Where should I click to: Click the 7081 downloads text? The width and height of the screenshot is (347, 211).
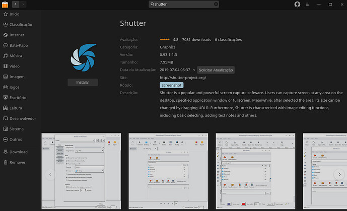click(196, 40)
